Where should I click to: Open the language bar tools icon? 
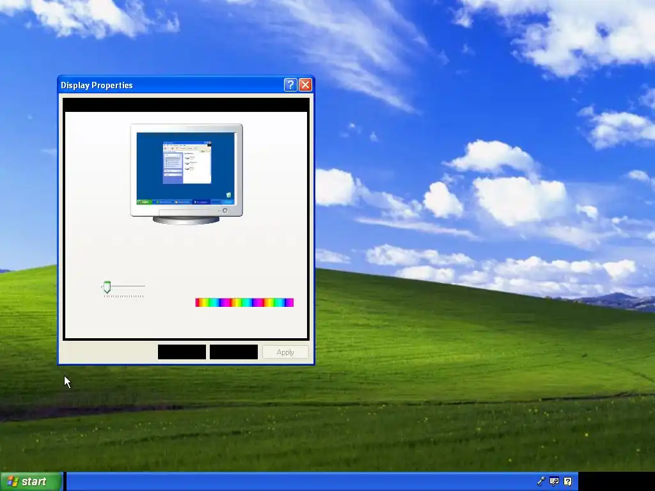(555, 481)
